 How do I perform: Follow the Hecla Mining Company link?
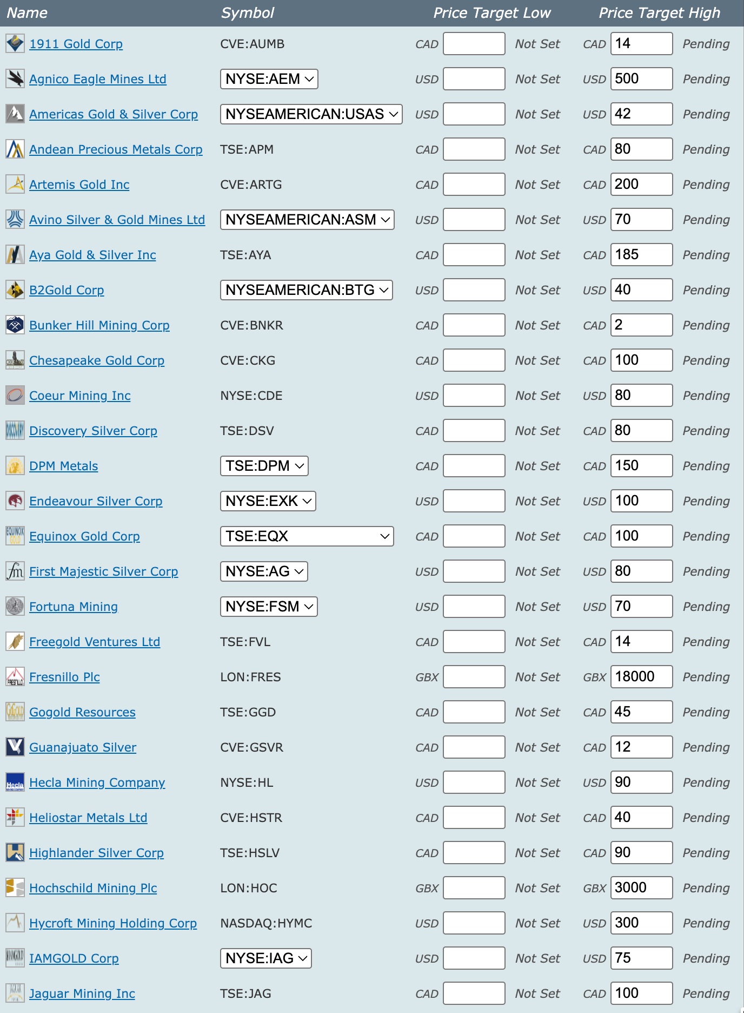(97, 782)
